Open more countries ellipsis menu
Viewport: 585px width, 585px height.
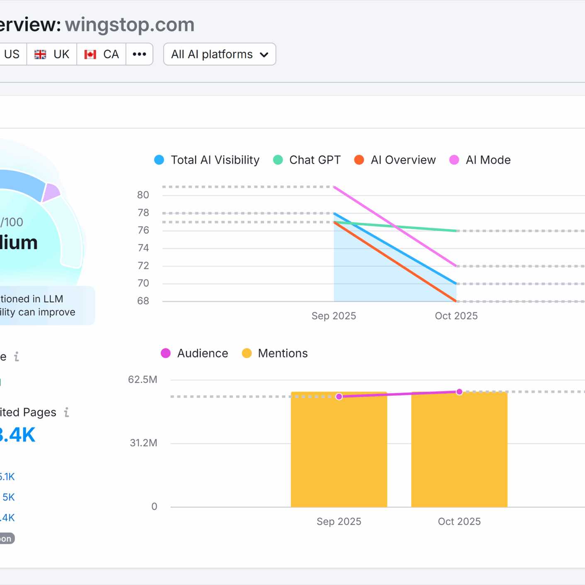click(x=139, y=54)
